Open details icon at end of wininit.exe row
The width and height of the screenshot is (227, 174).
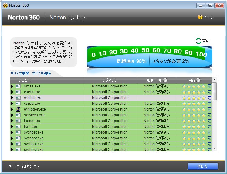coord(209,98)
